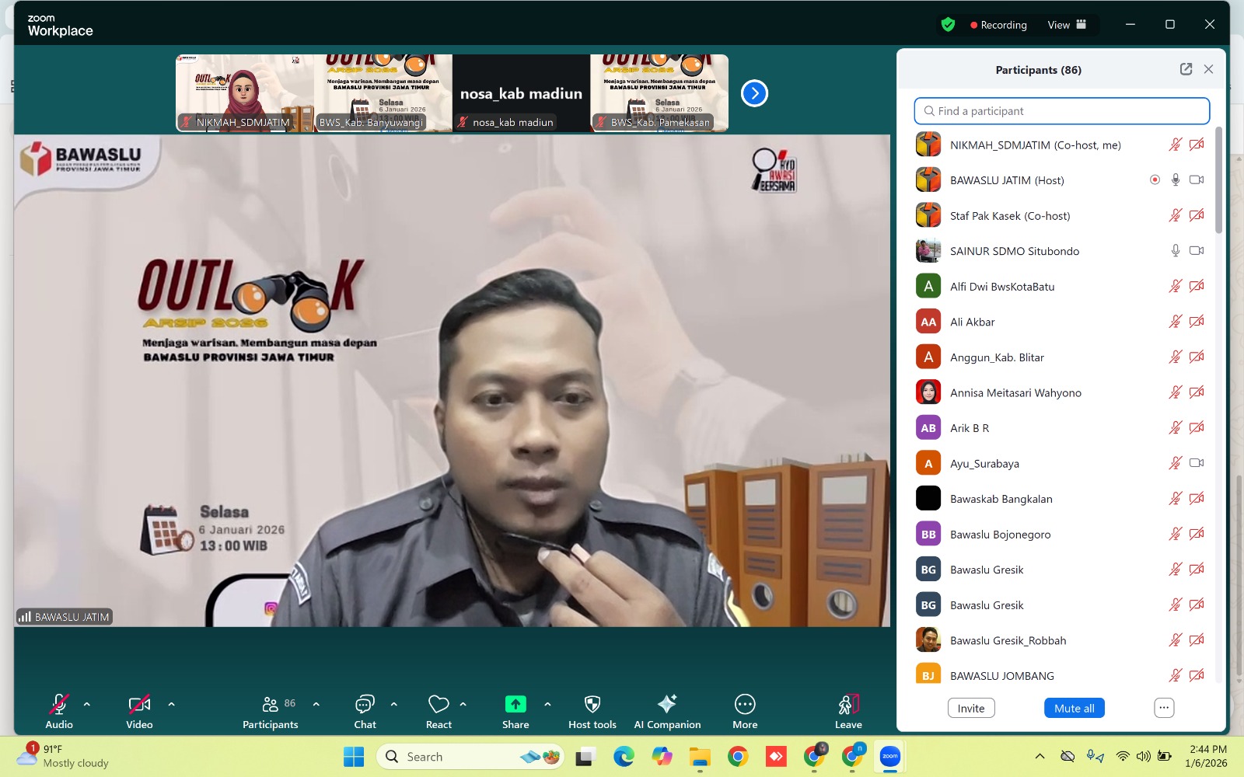Open the three-dot menu beside Mute all

(x=1163, y=708)
